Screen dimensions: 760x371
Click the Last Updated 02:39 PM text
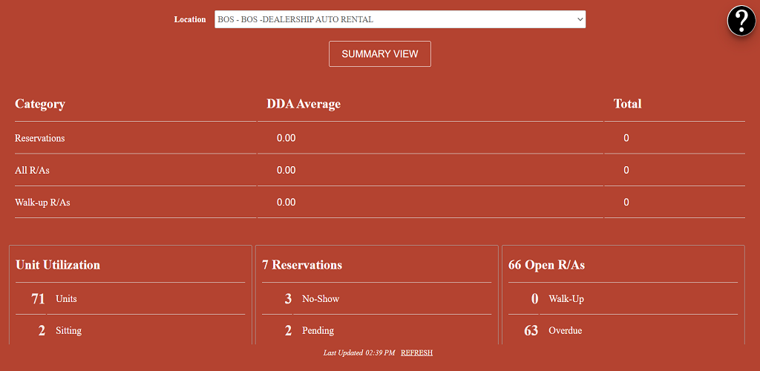pos(359,352)
